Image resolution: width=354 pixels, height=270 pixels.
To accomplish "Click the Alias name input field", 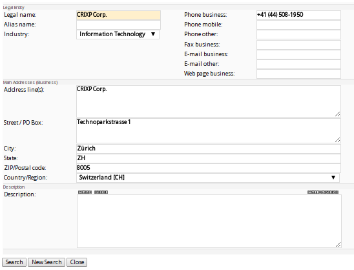I will click(x=118, y=25).
